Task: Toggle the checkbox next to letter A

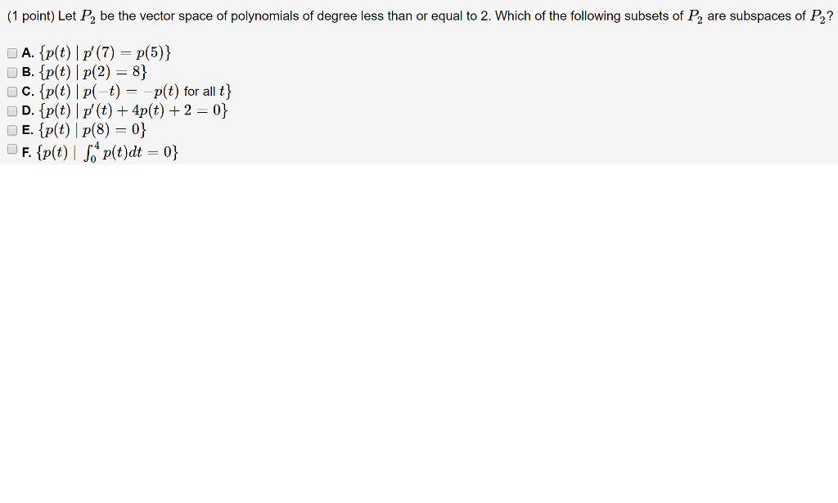Action: click(11, 52)
